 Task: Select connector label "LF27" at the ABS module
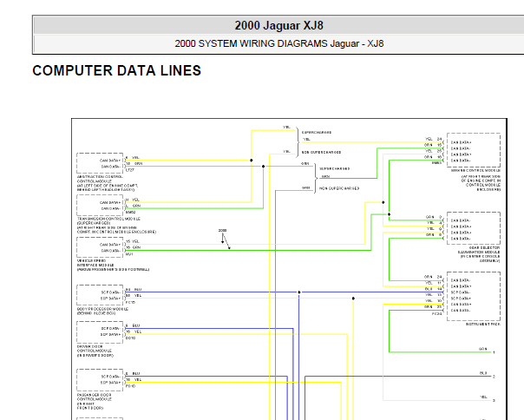point(129,170)
